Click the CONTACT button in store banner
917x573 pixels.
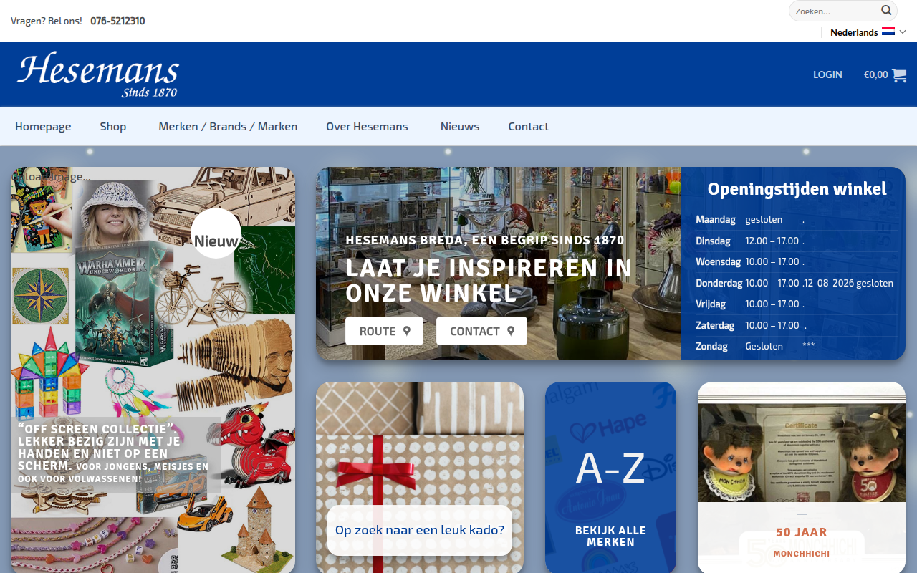[481, 331]
